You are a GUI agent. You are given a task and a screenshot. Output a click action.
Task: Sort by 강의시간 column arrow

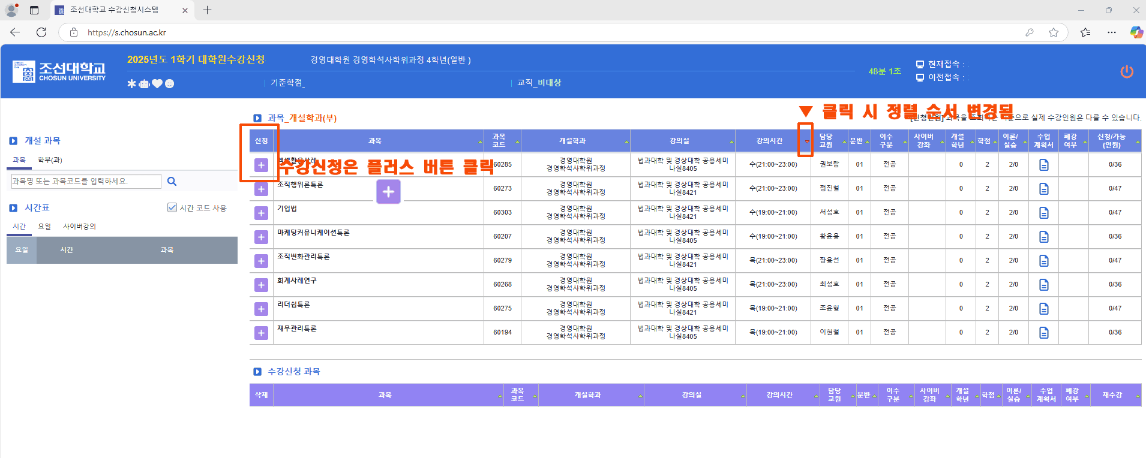806,141
